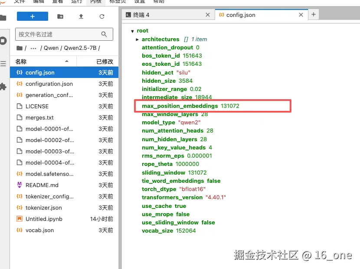Image resolution: width=360 pixels, height=269 pixels.
Task: Focus the file name filter field
Action: (64, 34)
